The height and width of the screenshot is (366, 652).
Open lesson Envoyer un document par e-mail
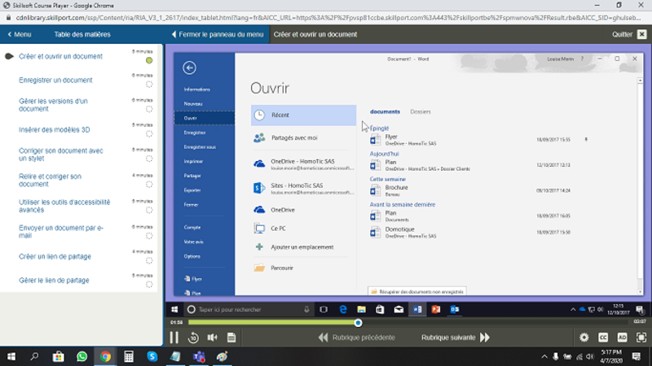coord(61,232)
